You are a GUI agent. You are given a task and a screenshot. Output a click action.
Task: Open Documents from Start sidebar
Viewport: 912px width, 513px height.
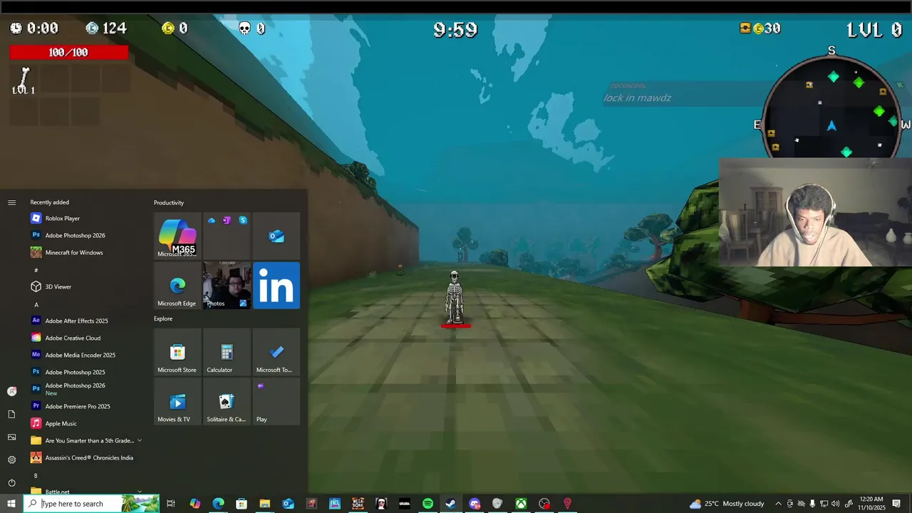11,414
